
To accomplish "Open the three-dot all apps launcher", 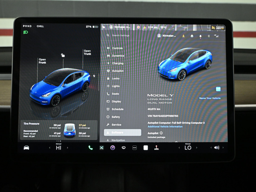I will [134, 148].
